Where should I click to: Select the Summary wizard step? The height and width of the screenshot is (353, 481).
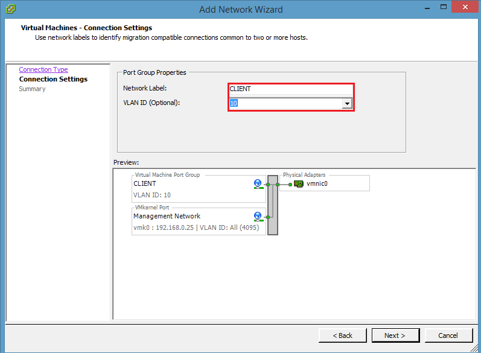point(32,89)
